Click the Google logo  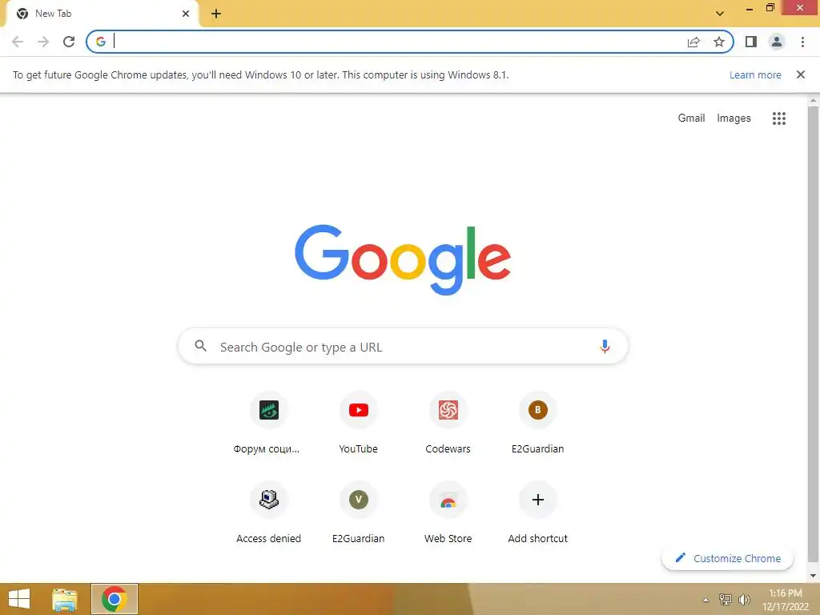click(403, 260)
